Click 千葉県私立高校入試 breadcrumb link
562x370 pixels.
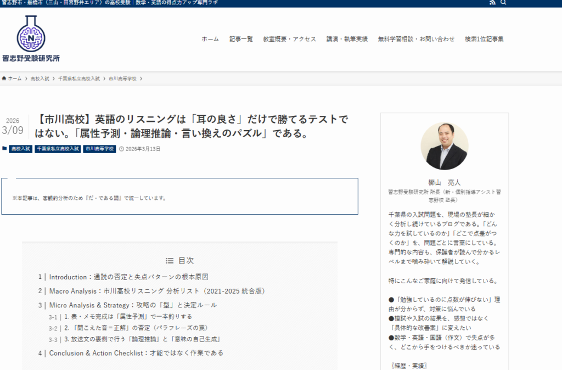(79, 79)
